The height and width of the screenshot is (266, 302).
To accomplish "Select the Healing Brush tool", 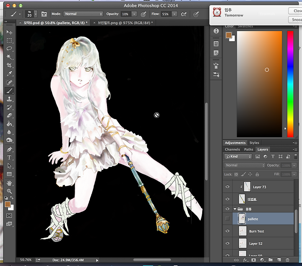I will (x=9, y=82).
